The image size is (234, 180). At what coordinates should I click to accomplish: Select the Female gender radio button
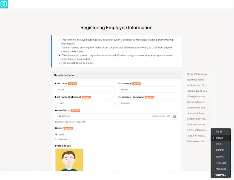tap(56, 139)
